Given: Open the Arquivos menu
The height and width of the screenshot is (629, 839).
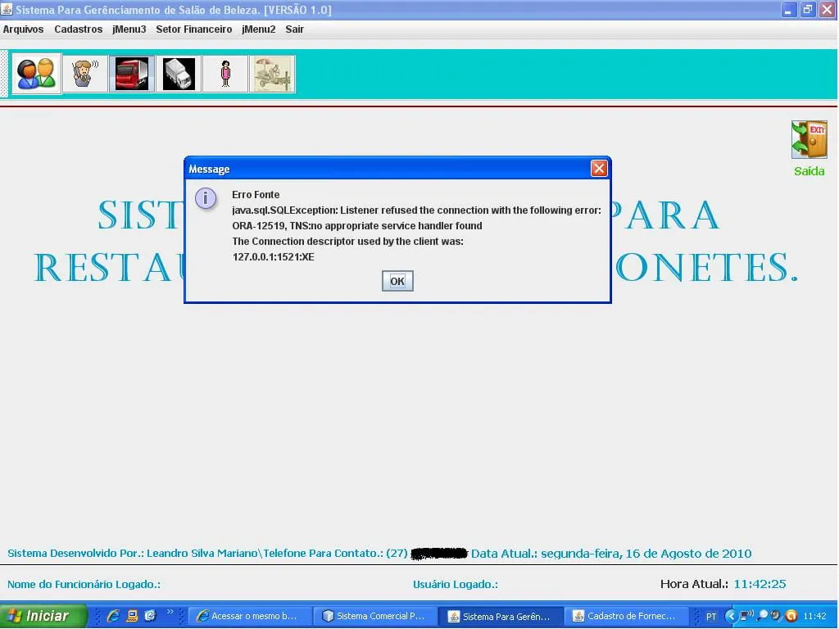Looking at the screenshot, I should [x=23, y=29].
